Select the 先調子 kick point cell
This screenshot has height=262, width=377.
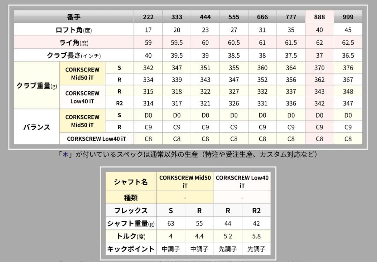click(x=228, y=249)
